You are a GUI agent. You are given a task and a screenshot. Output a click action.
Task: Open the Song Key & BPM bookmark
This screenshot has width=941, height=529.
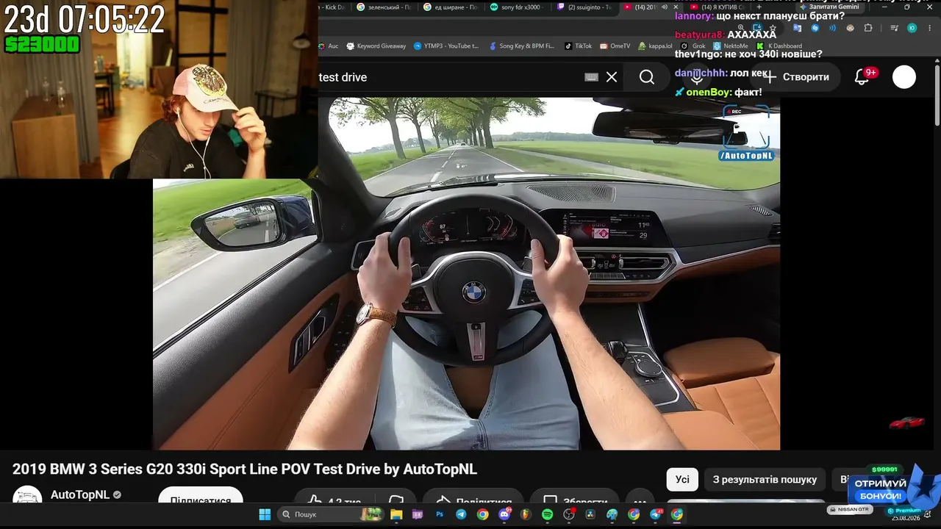click(521, 46)
